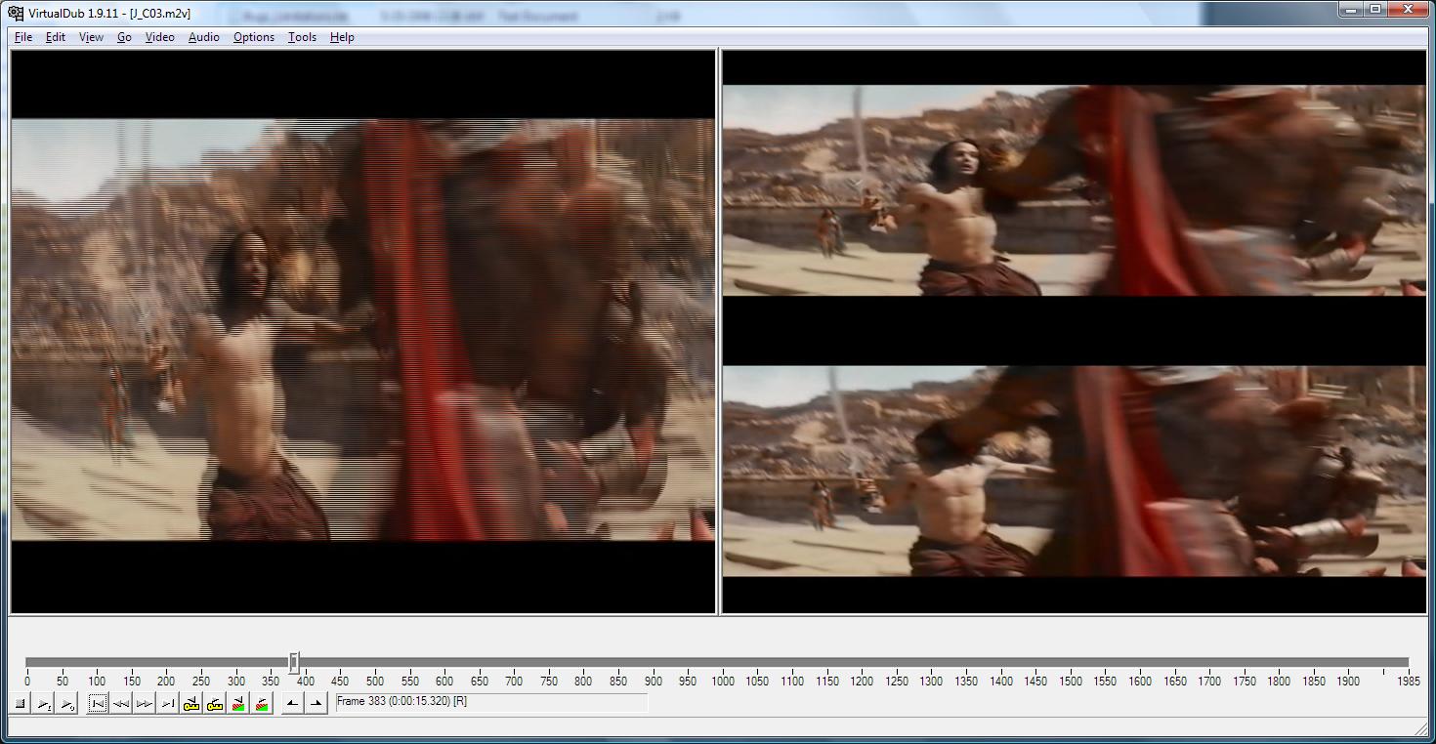
Task: Click the timeline position slider thumb
Action: 294,662
